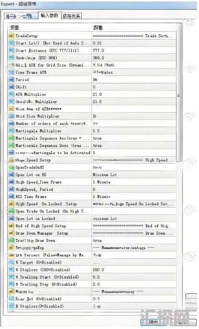Edit the Start Lot value 0.01
Viewport: 199px width, 329px height.
[x=134, y=43]
